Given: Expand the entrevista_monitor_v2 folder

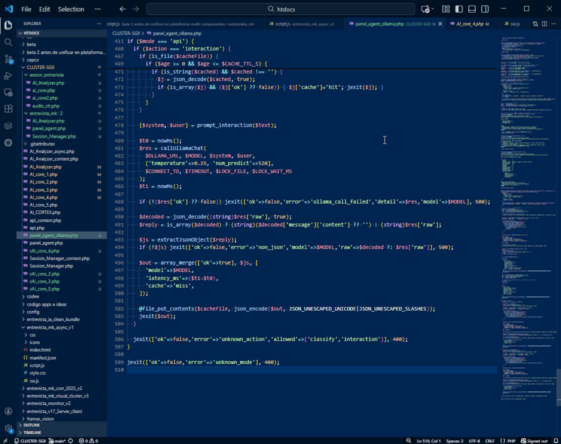Looking at the screenshot, I should tap(48, 403).
